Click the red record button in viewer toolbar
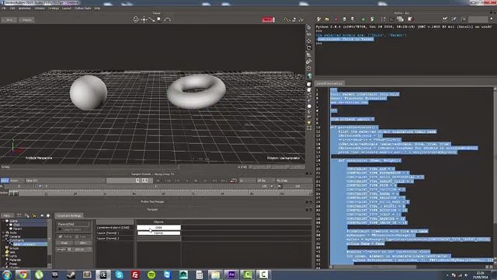The height and width of the screenshot is (280, 497). click(x=268, y=19)
